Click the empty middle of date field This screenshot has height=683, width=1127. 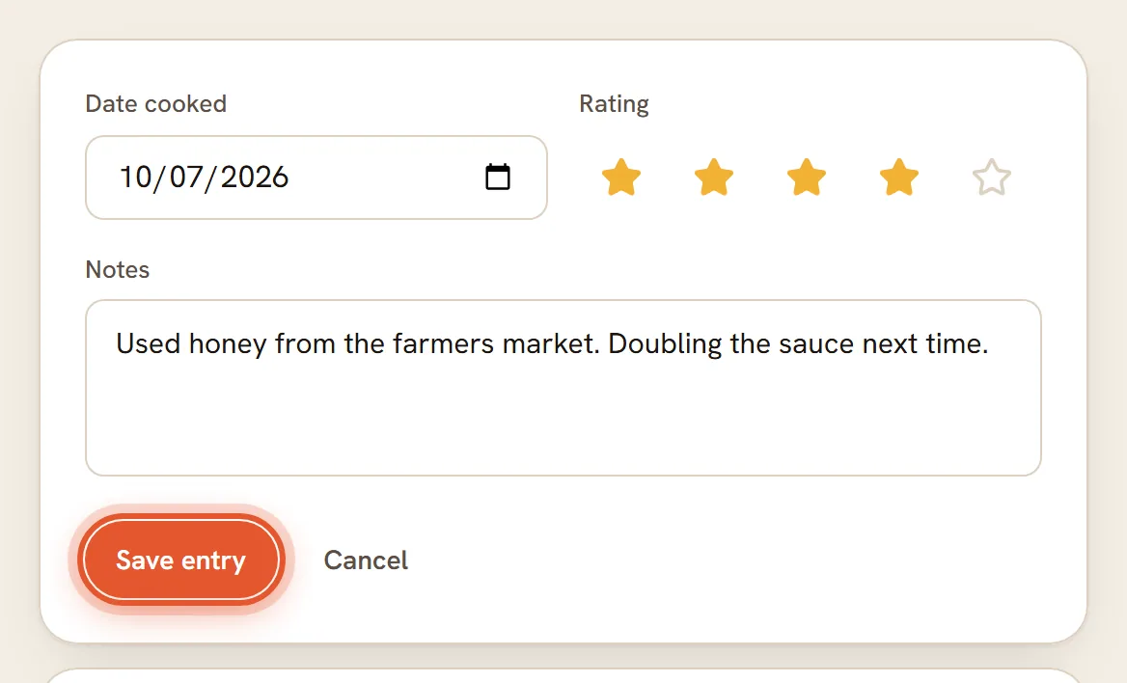385,177
